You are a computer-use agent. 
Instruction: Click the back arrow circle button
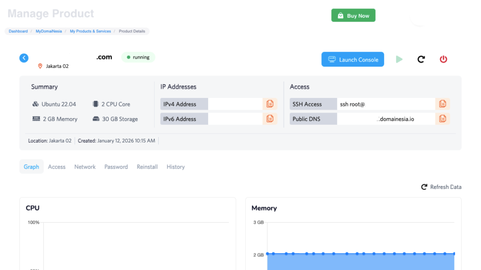pos(24,58)
